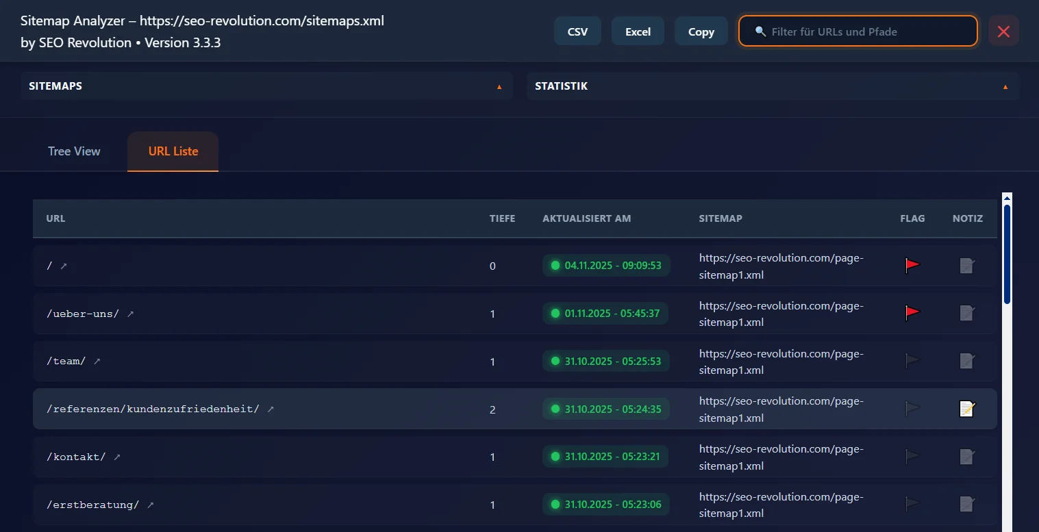Collapse the SITEMAPS panel
This screenshot has width=1039, height=532.
point(499,86)
